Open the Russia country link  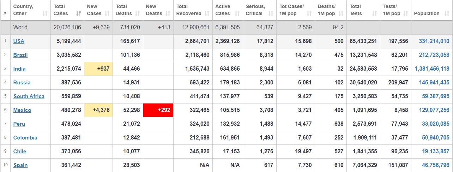[22, 82]
